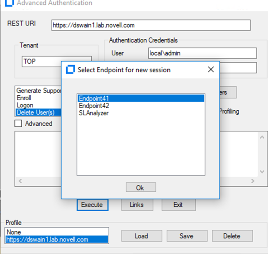
Task: Click scroll right arrow in output box
Action: [253, 181]
